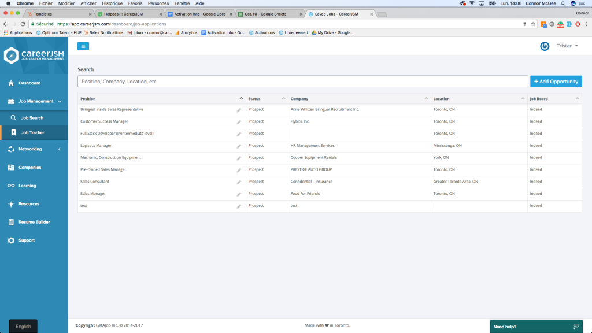
Task: Click the Add Opportunity button
Action: (556, 82)
